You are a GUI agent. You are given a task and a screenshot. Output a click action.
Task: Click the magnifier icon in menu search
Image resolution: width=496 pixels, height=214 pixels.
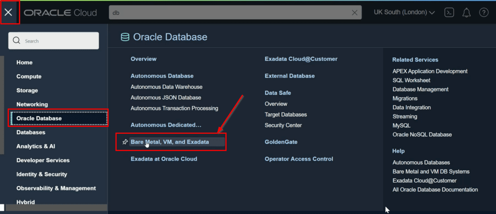click(16, 41)
